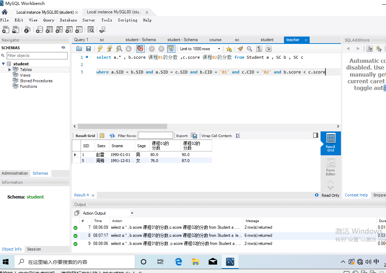Open Microsoft Edge from taskbar

coord(178,262)
